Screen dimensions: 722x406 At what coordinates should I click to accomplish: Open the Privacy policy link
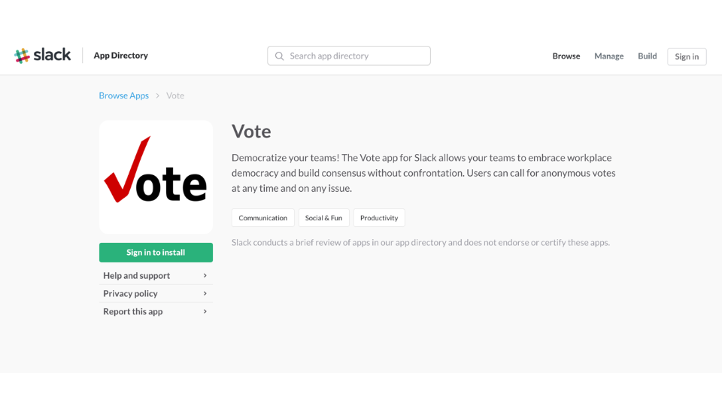131,294
